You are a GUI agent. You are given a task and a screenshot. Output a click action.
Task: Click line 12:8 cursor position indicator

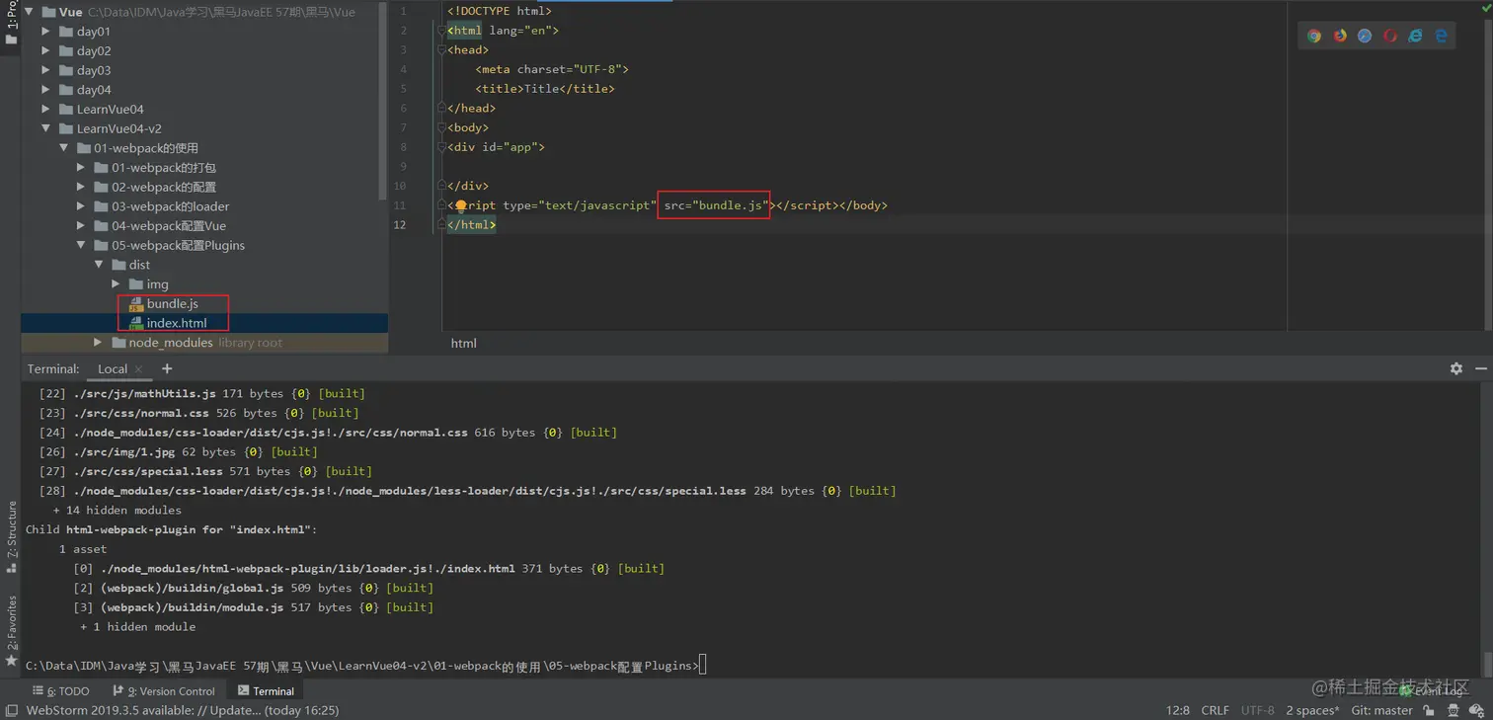click(x=1177, y=710)
